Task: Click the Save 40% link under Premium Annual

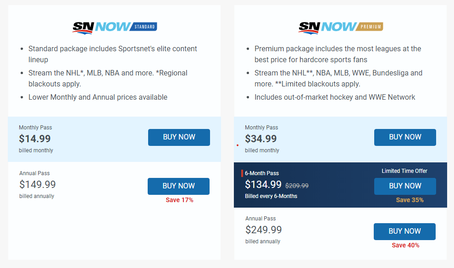Action: (405, 245)
